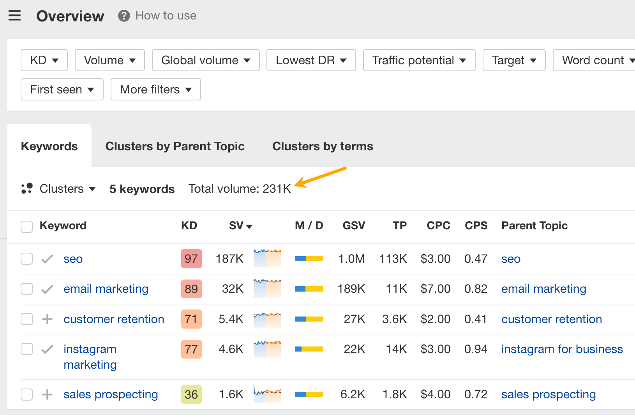Click the checkmark next to email marketing
The width and height of the screenshot is (635, 415).
[47, 289]
